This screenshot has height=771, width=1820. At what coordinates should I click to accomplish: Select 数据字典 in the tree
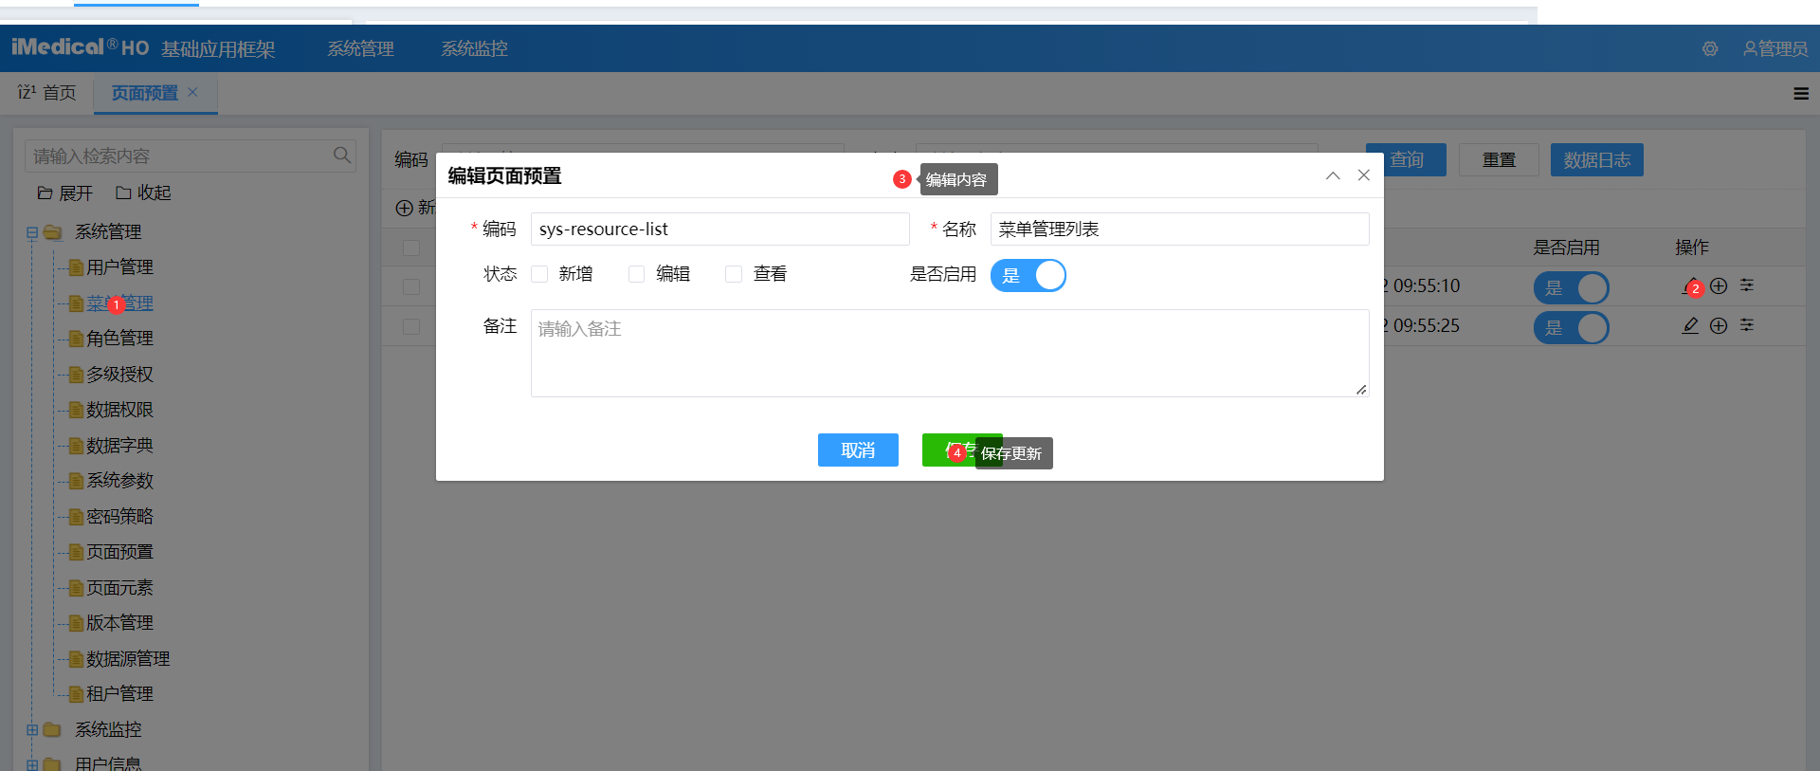click(119, 445)
